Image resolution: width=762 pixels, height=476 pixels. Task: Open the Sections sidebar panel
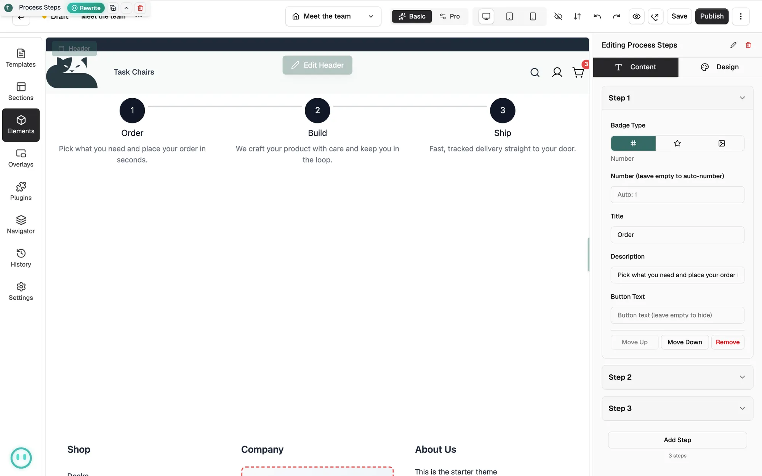(x=21, y=92)
